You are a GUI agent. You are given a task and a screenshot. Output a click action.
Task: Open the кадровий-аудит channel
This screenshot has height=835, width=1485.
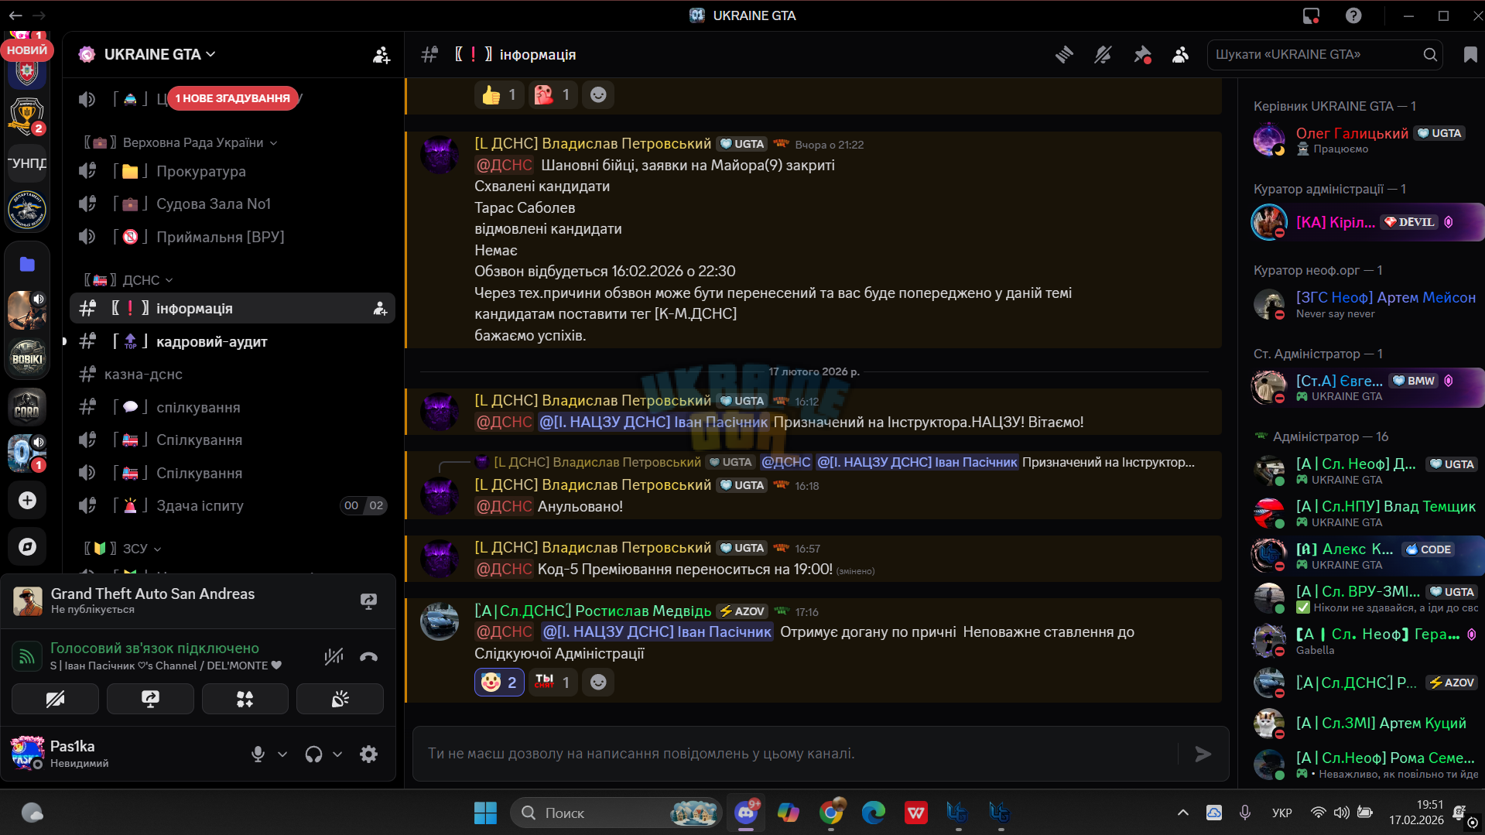[x=232, y=341]
